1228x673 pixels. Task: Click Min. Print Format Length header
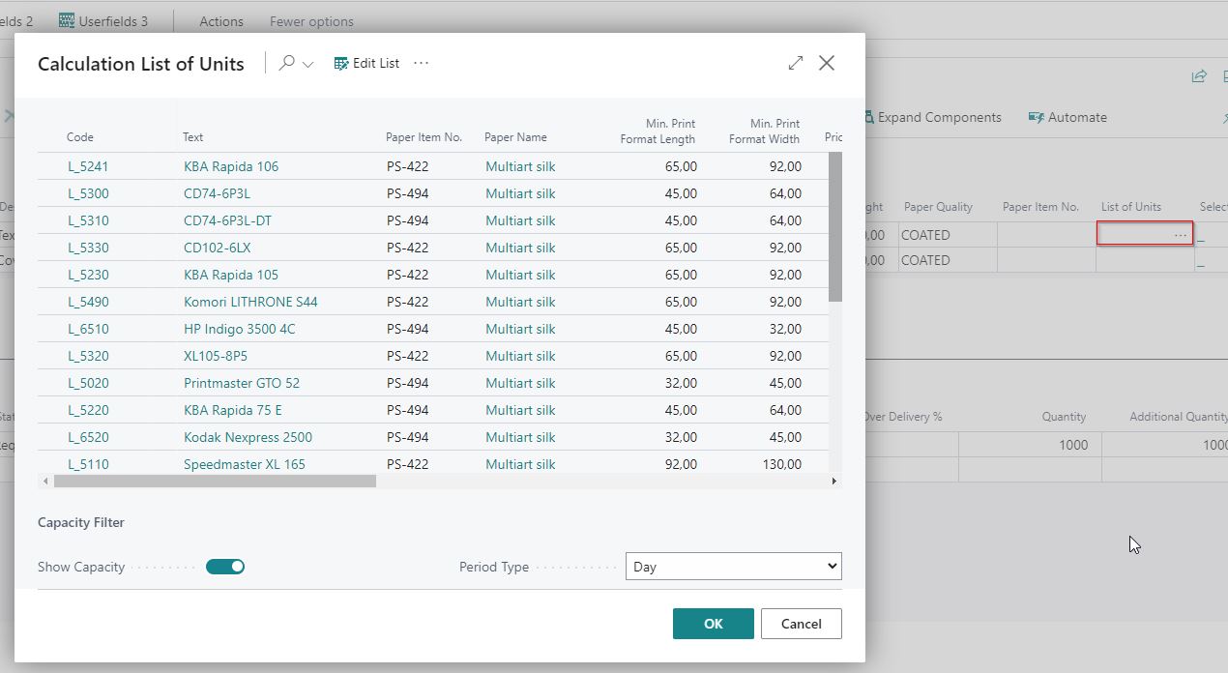658,132
